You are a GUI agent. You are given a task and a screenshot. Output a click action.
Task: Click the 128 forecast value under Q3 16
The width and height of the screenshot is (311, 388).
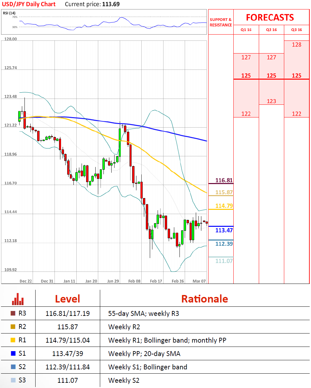coord(297,45)
